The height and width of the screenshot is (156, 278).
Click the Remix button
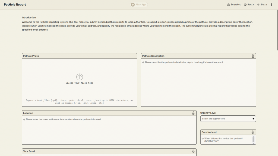click(249, 5)
